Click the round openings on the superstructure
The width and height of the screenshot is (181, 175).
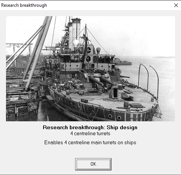click(x=88, y=54)
